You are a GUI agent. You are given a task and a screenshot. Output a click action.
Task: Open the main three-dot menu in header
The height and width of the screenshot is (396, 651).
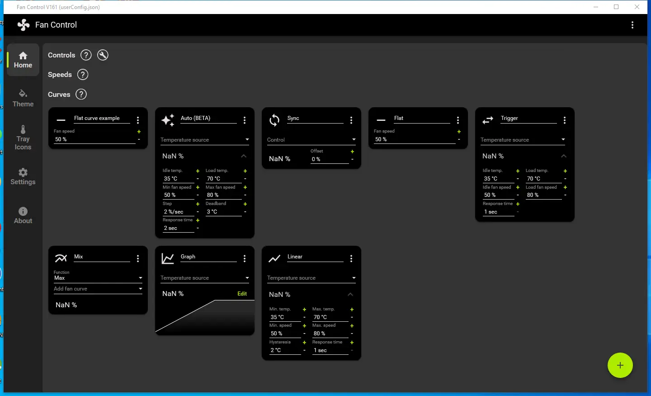632,25
